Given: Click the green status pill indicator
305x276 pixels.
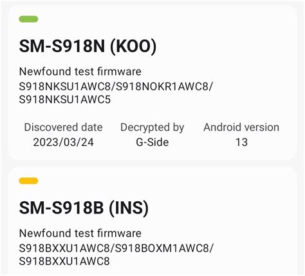Looking at the screenshot, I should click(28, 19).
